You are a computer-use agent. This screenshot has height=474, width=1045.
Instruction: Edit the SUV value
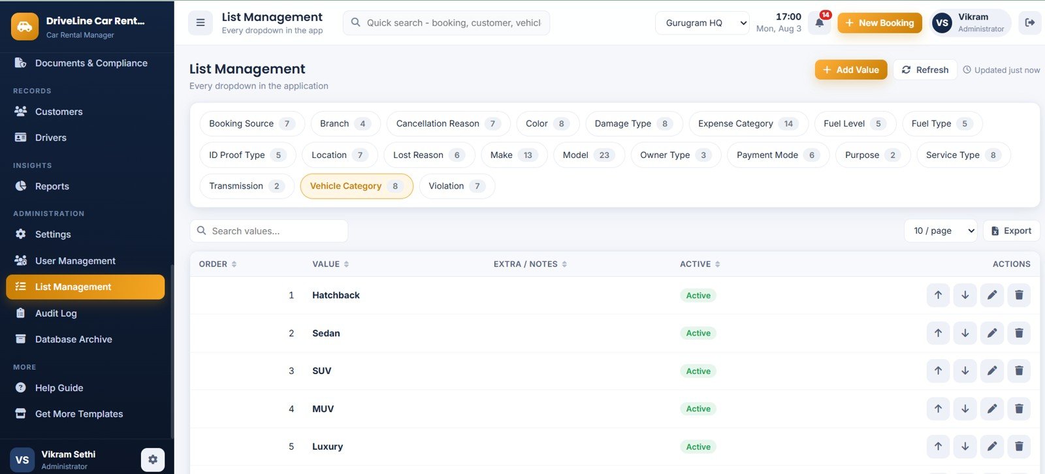[x=992, y=371]
